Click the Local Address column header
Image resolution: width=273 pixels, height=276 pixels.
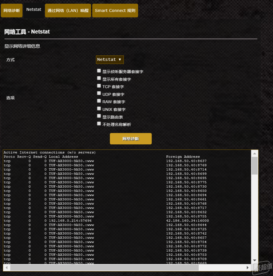tap(63, 157)
